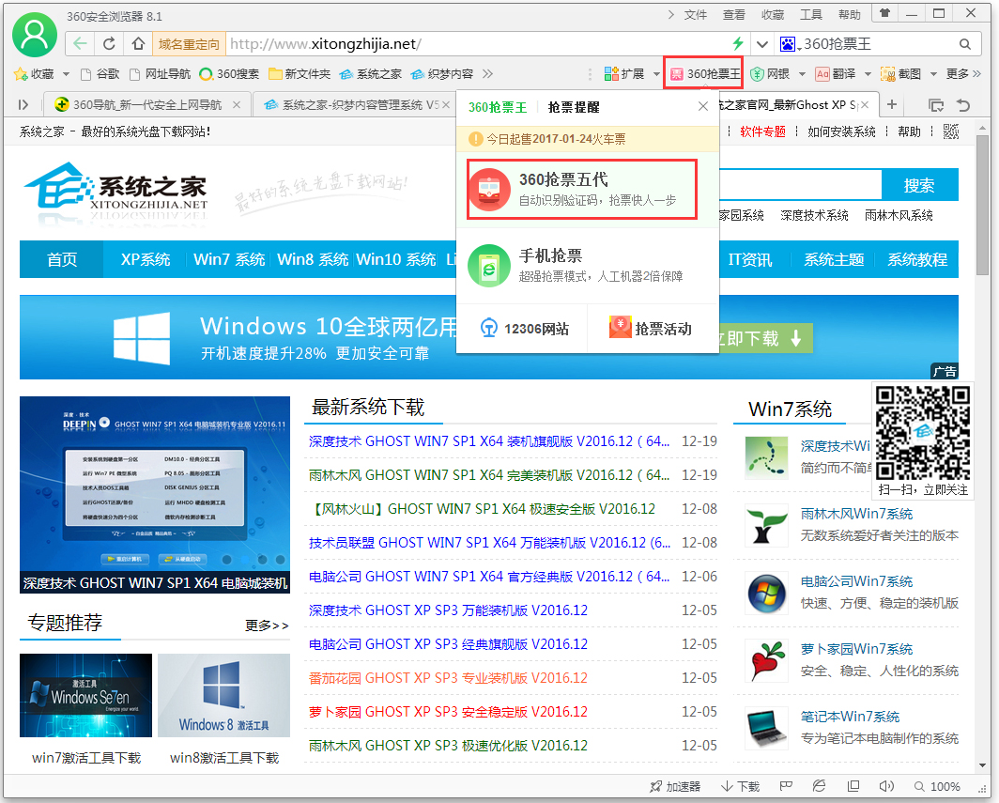Open the 扩展 extensions button
999x803 pixels.
click(x=623, y=74)
